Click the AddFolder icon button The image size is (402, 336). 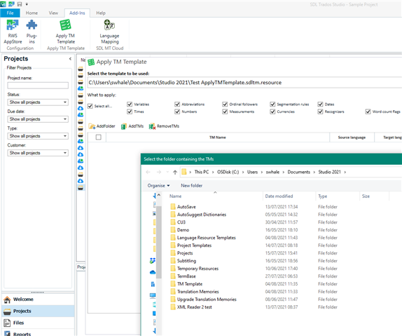[x=102, y=126]
